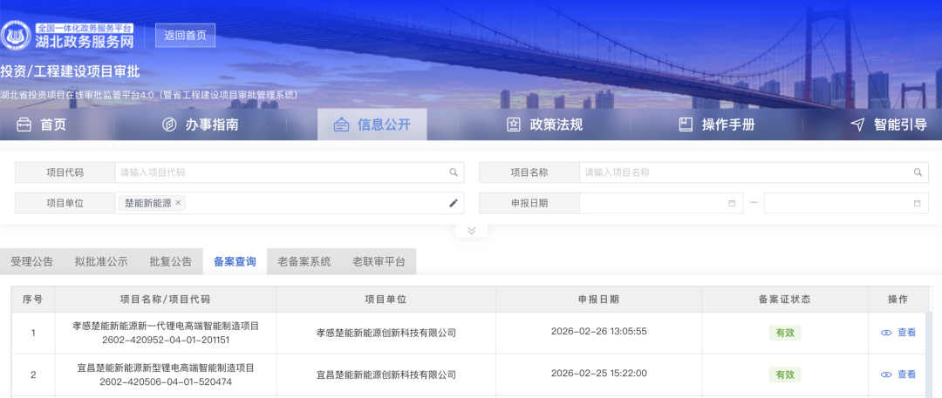Click company 宜昌楚能新能源创新科技有限公司
This screenshot has width=942, height=398.
(x=386, y=374)
